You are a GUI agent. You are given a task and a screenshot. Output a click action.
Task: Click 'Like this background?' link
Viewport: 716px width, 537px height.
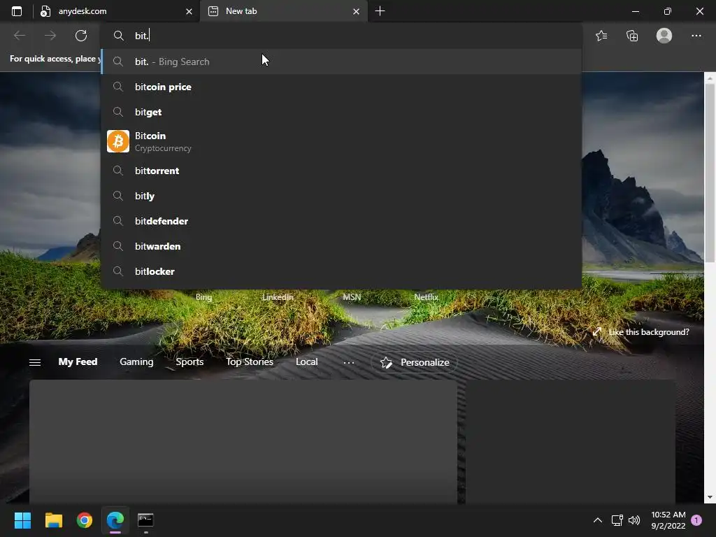tap(640, 332)
